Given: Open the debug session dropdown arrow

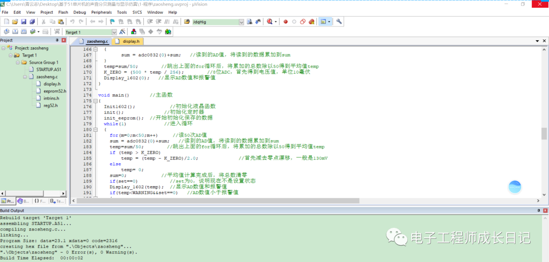Looking at the screenshot, I should point(276,22).
